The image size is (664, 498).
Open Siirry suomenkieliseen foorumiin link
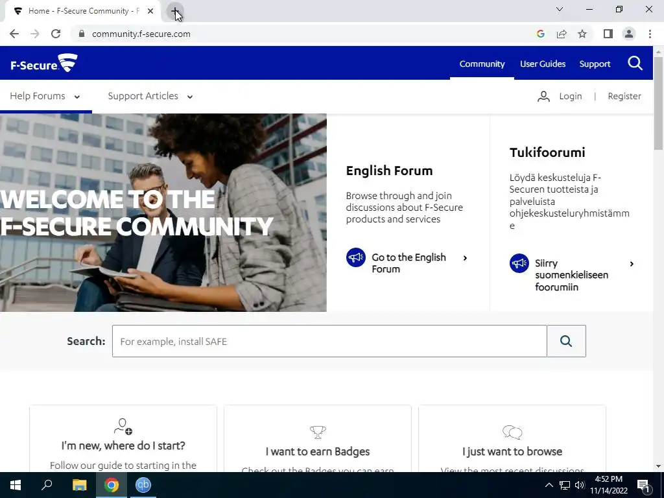tap(571, 275)
